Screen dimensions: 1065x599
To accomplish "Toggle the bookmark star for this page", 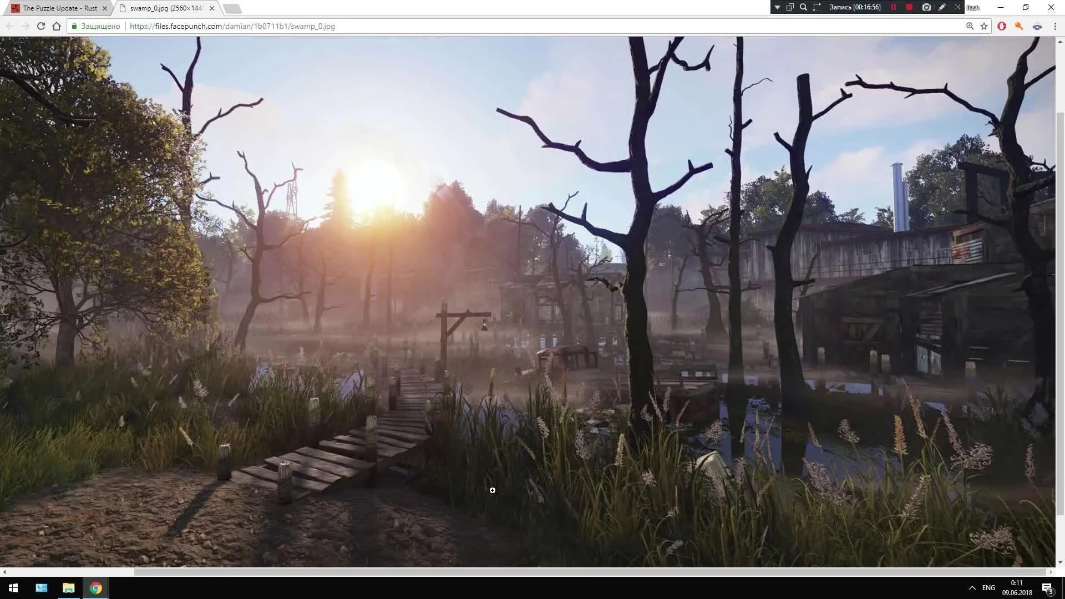I will (x=984, y=26).
